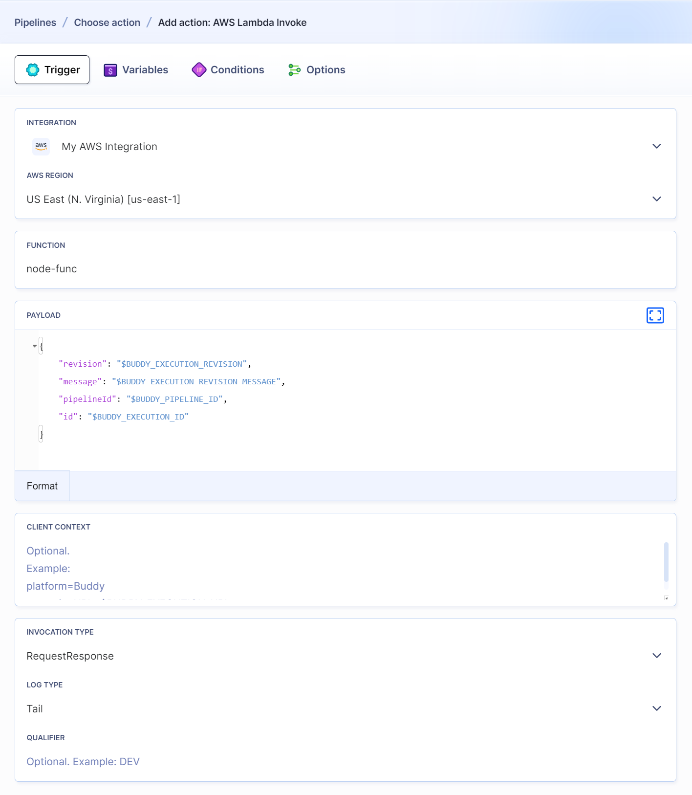692x795 pixels.
Task: Click the Format button under payload
Action: pyautogui.click(x=43, y=486)
